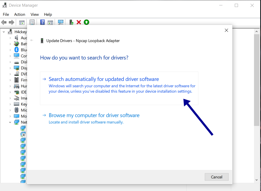Collapse the H4ckey computer tree node
Viewport: 261px width, 191px height.
click(x=3, y=32)
